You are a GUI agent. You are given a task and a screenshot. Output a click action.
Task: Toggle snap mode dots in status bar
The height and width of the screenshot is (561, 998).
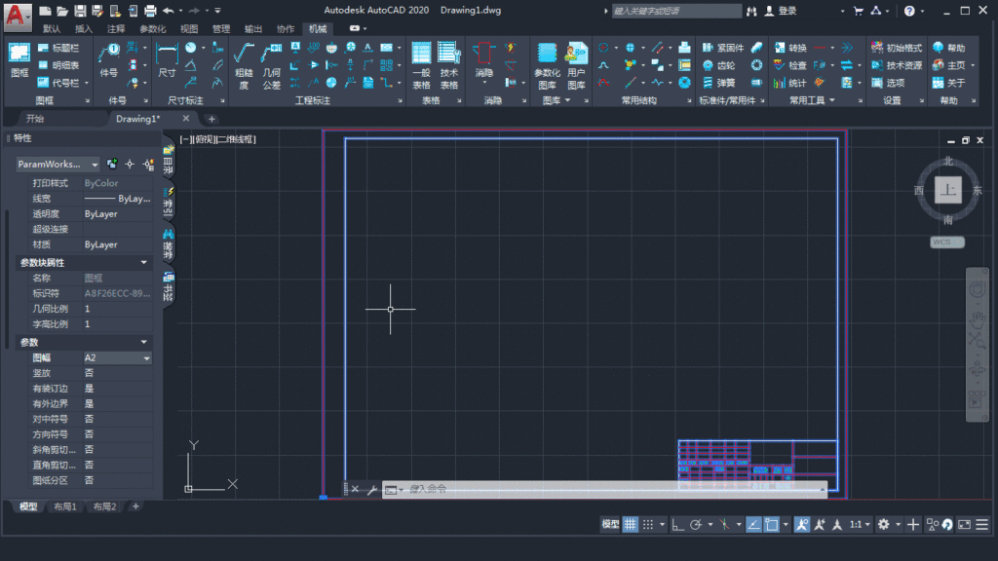tap(648, 524)
